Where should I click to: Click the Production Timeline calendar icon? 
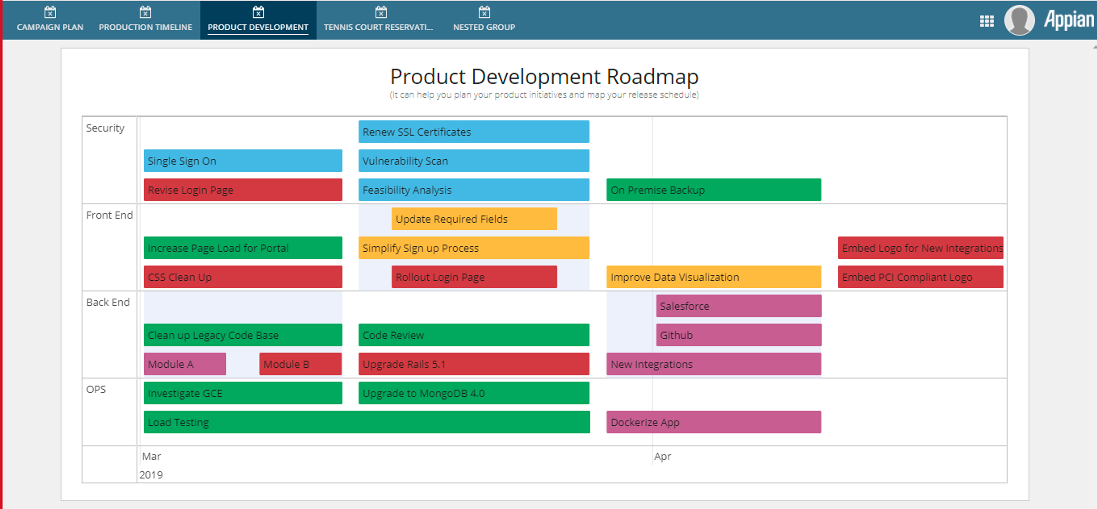tap(145, 12)
